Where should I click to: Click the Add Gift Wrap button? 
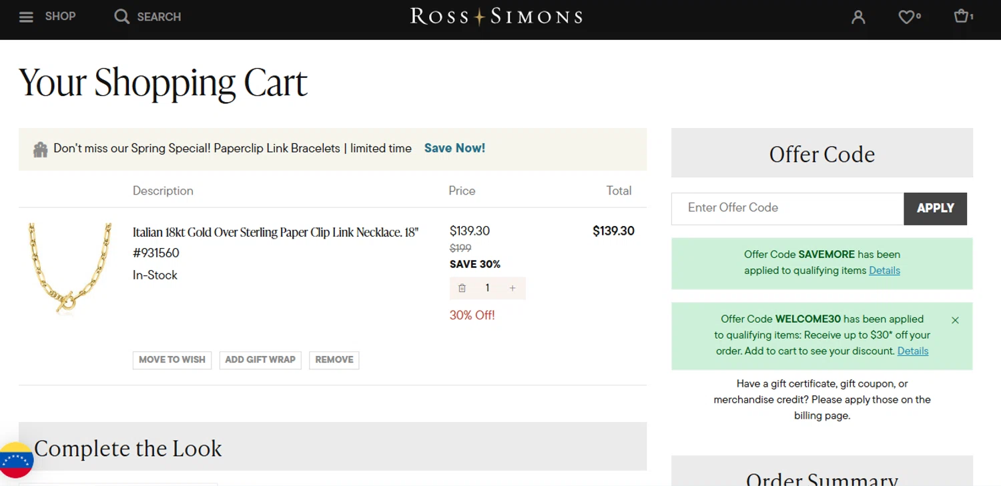pos(260,360)
